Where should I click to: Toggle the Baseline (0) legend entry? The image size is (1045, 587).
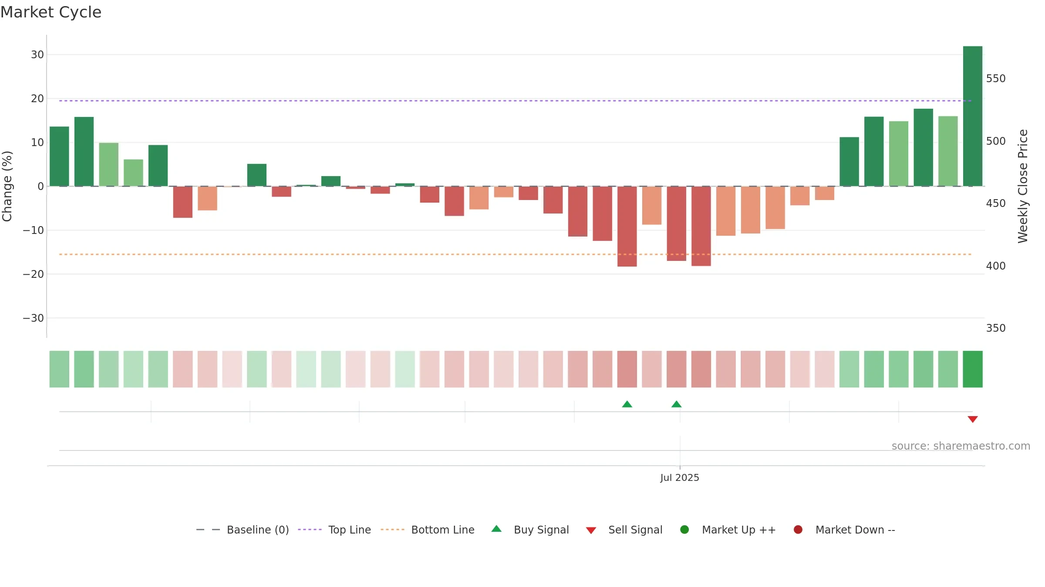click(x=243, y=530)
